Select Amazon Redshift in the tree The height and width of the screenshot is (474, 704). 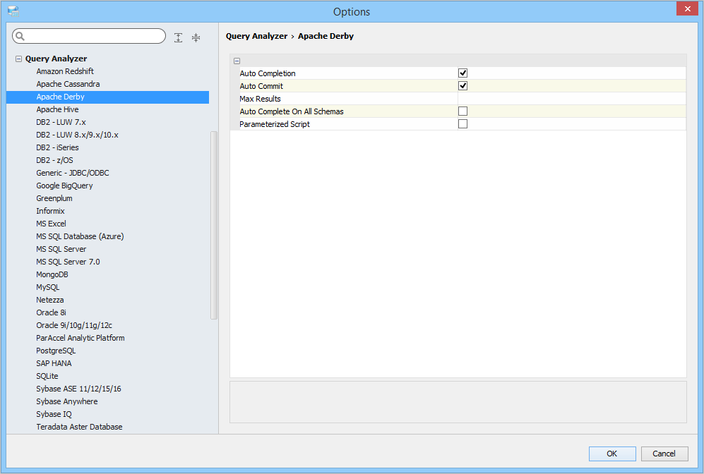[65, 71]
